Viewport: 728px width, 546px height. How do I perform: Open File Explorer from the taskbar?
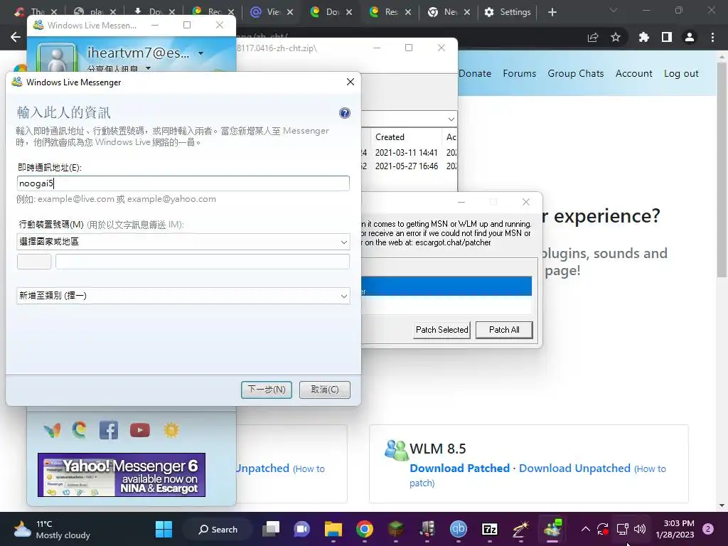click(333, 529)
